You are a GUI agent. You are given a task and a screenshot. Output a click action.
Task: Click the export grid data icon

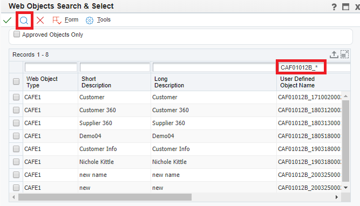[x=334, y=54]
